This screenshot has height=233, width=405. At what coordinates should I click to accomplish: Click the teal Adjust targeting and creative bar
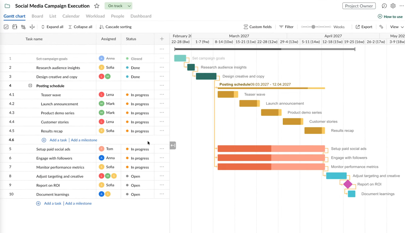[336, 176]
